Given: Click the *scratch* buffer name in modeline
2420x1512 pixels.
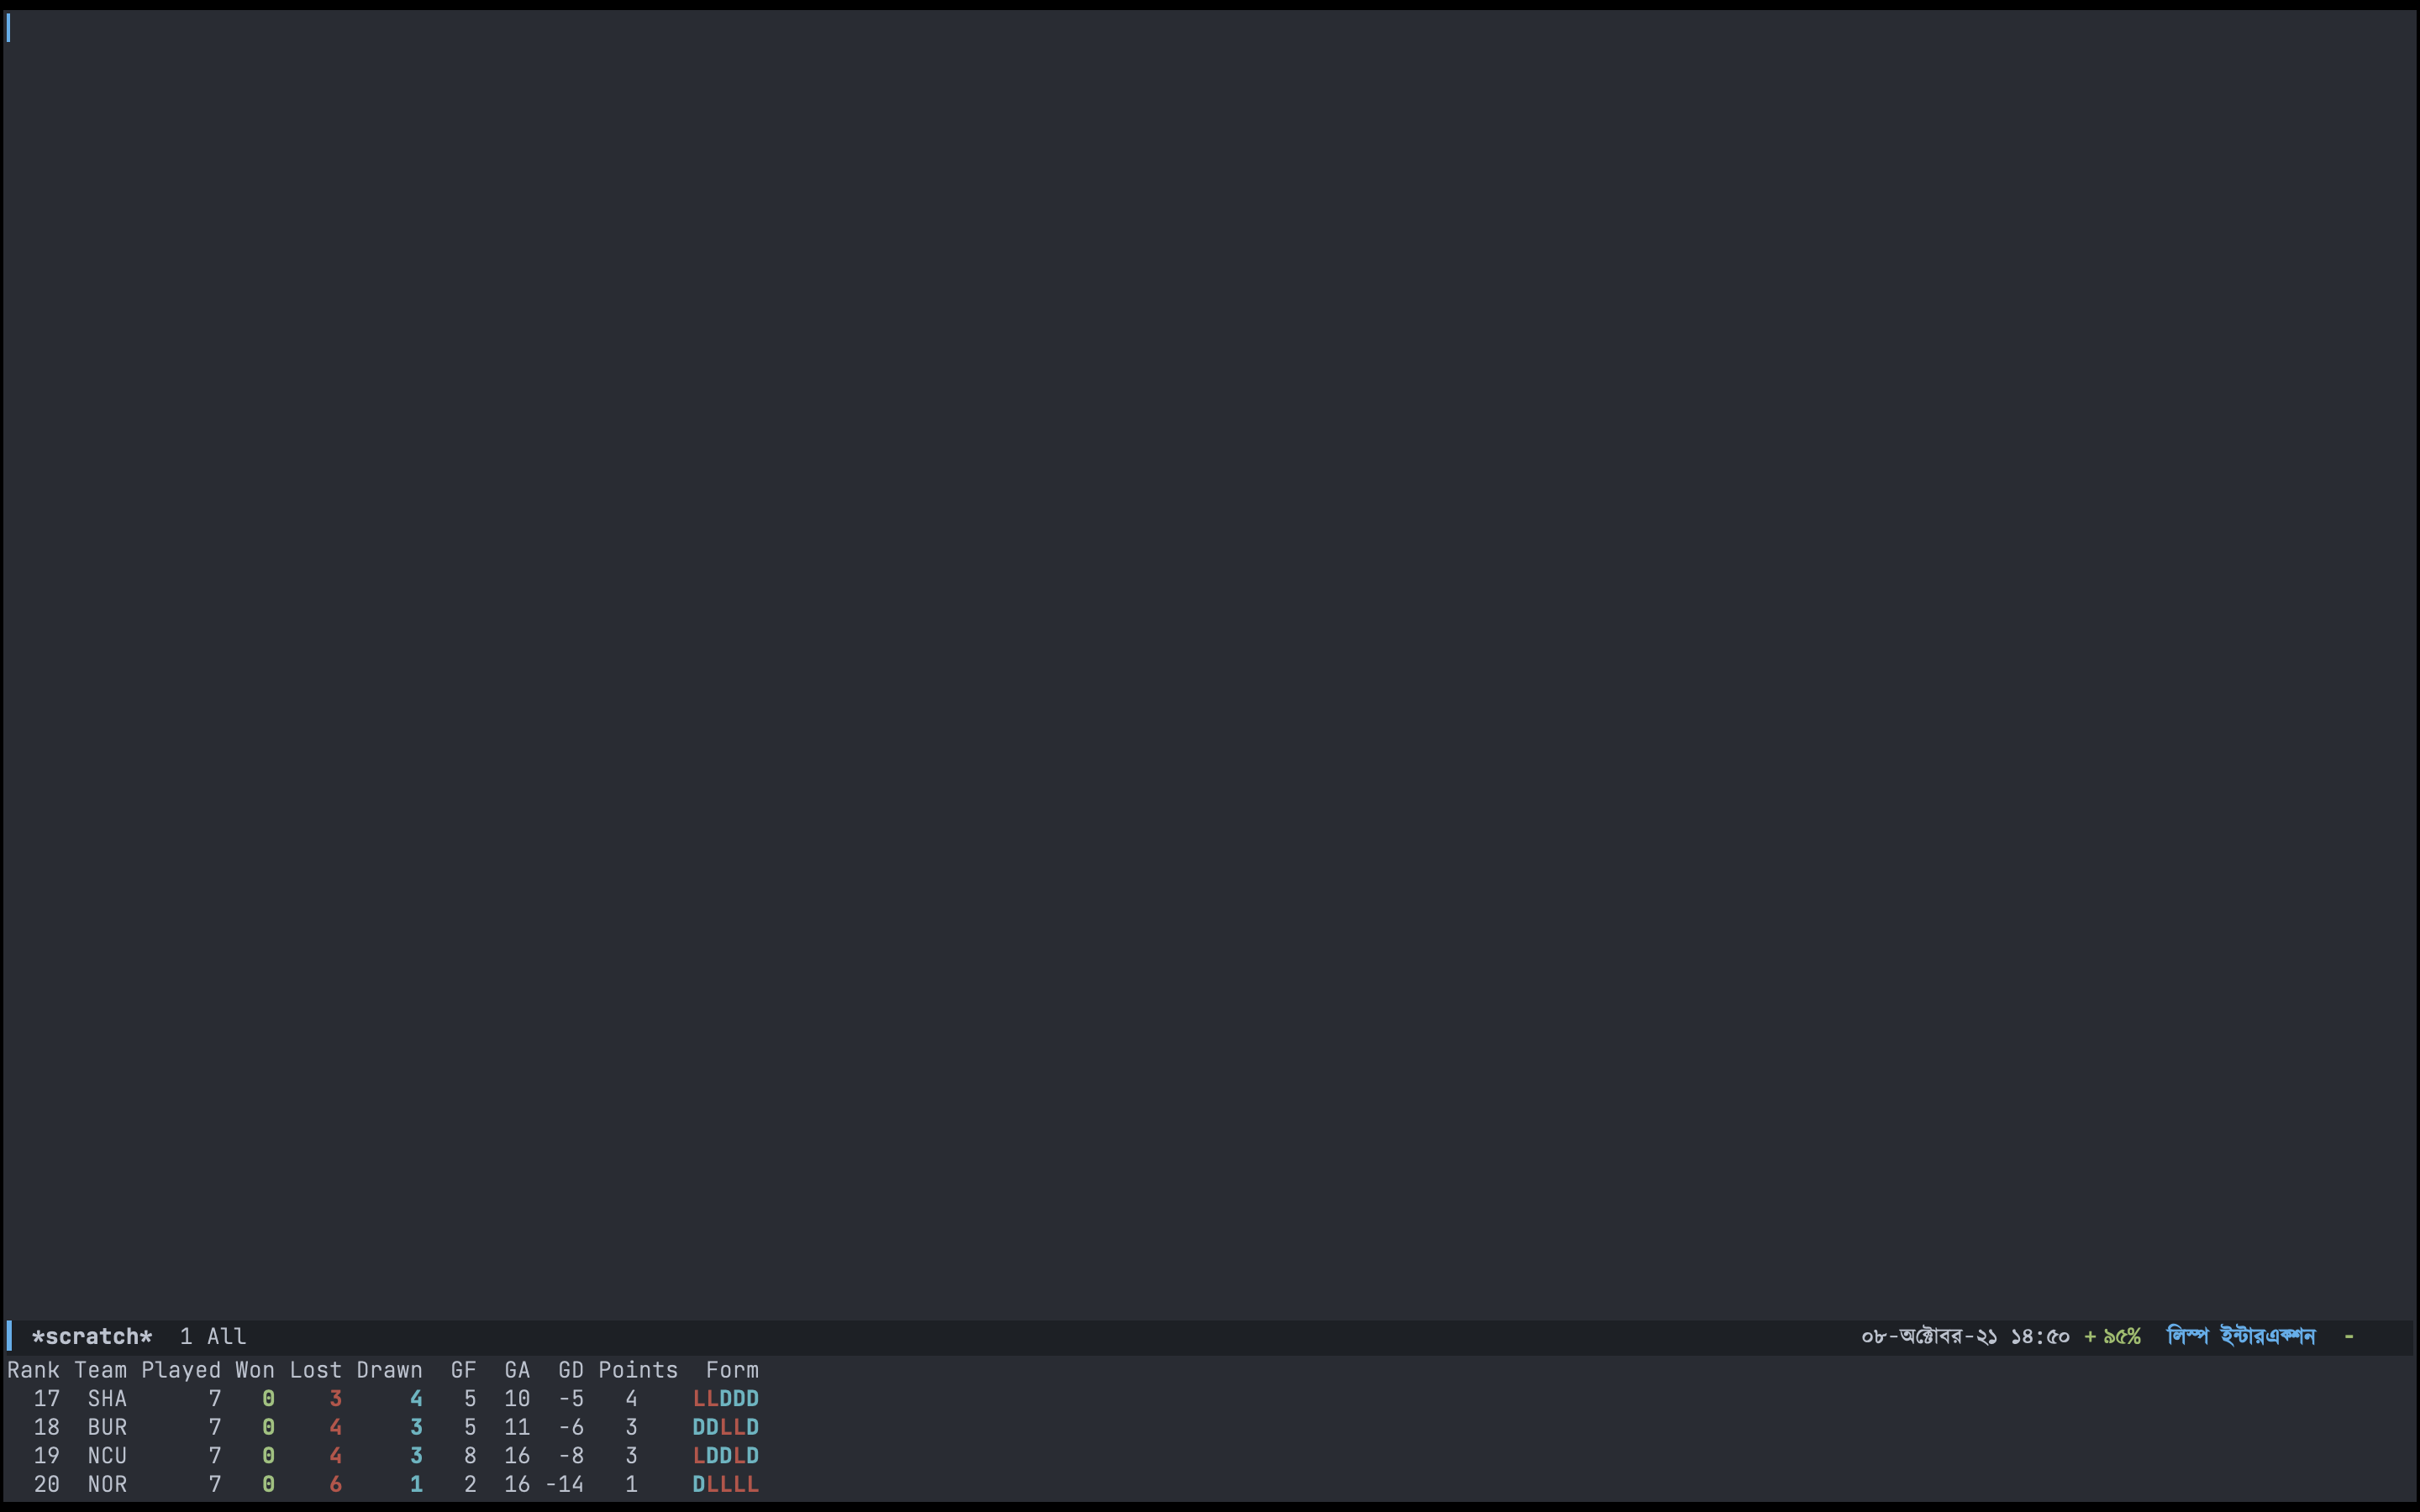Looking at the screenshot, I should (x=91, y=1336).
